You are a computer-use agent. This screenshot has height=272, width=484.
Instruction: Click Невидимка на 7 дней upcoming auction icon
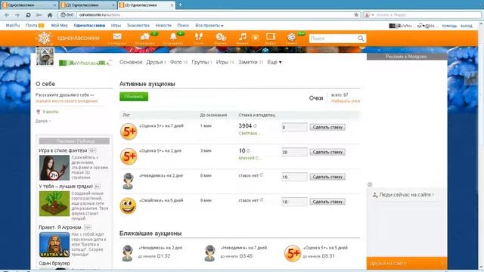210,253
